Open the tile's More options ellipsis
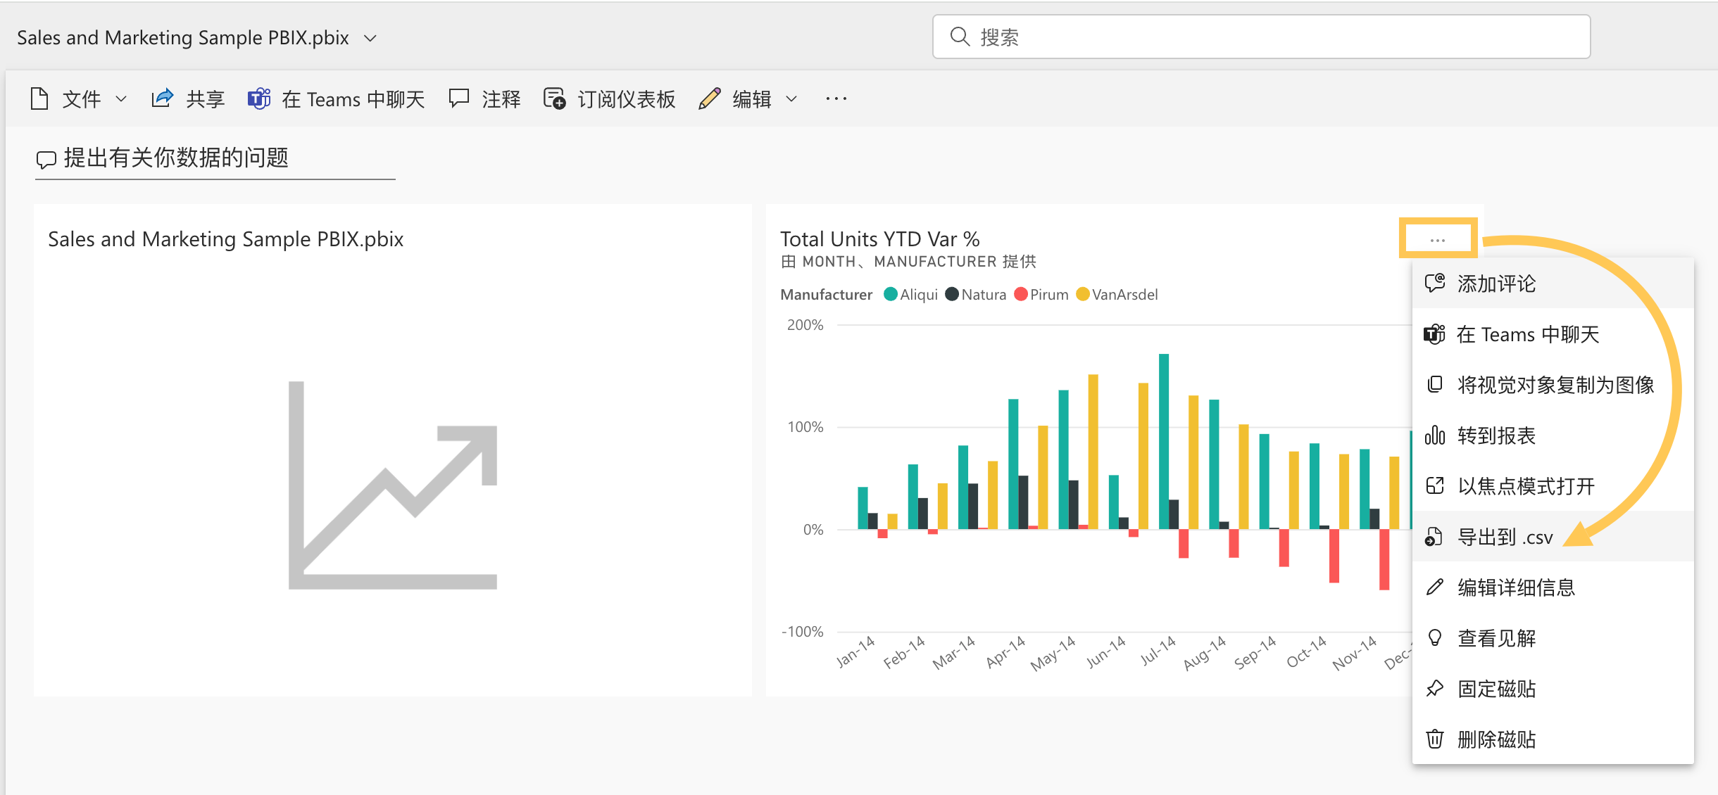The height and width of the screenshot is (795, 1718). [x=1437, y=240]
